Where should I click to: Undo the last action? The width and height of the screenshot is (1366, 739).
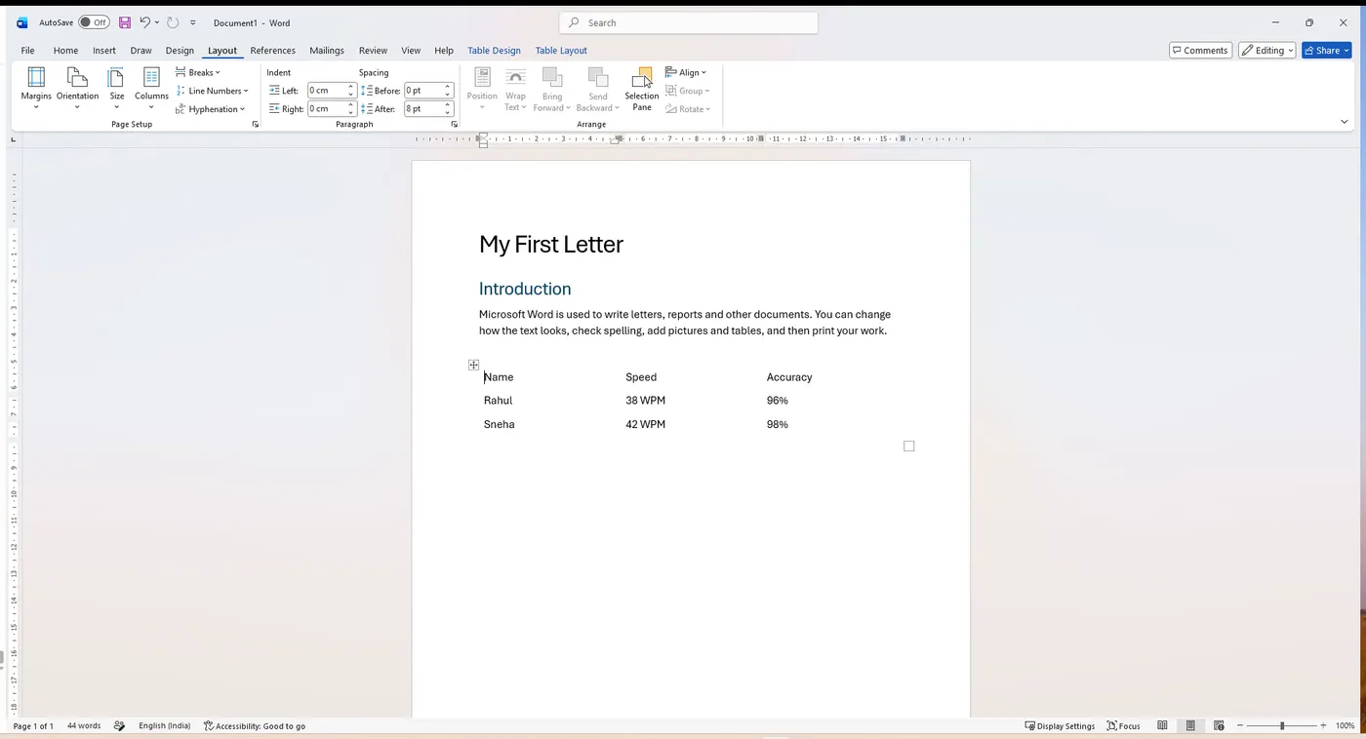pyautogui.click(x=144, y=22)
